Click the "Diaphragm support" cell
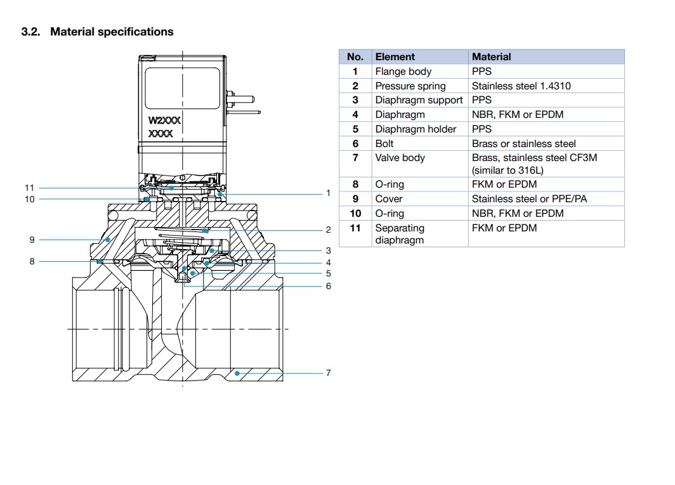 coord(419,100)
